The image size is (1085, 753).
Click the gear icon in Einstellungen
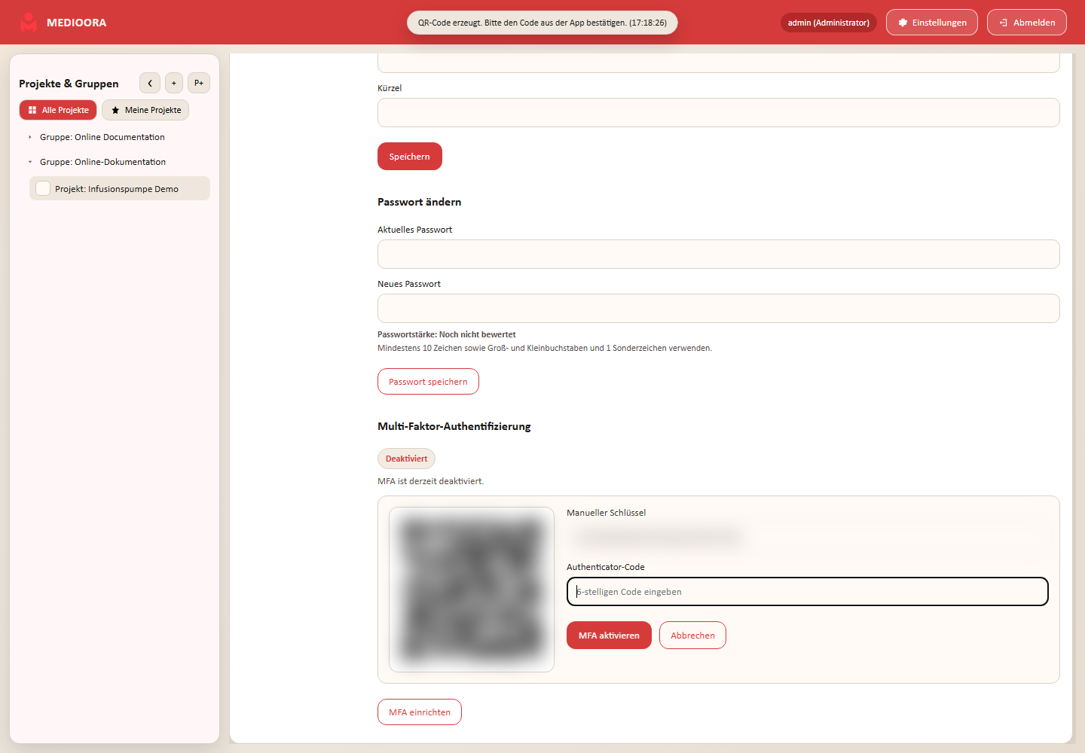tap(903, 23)
